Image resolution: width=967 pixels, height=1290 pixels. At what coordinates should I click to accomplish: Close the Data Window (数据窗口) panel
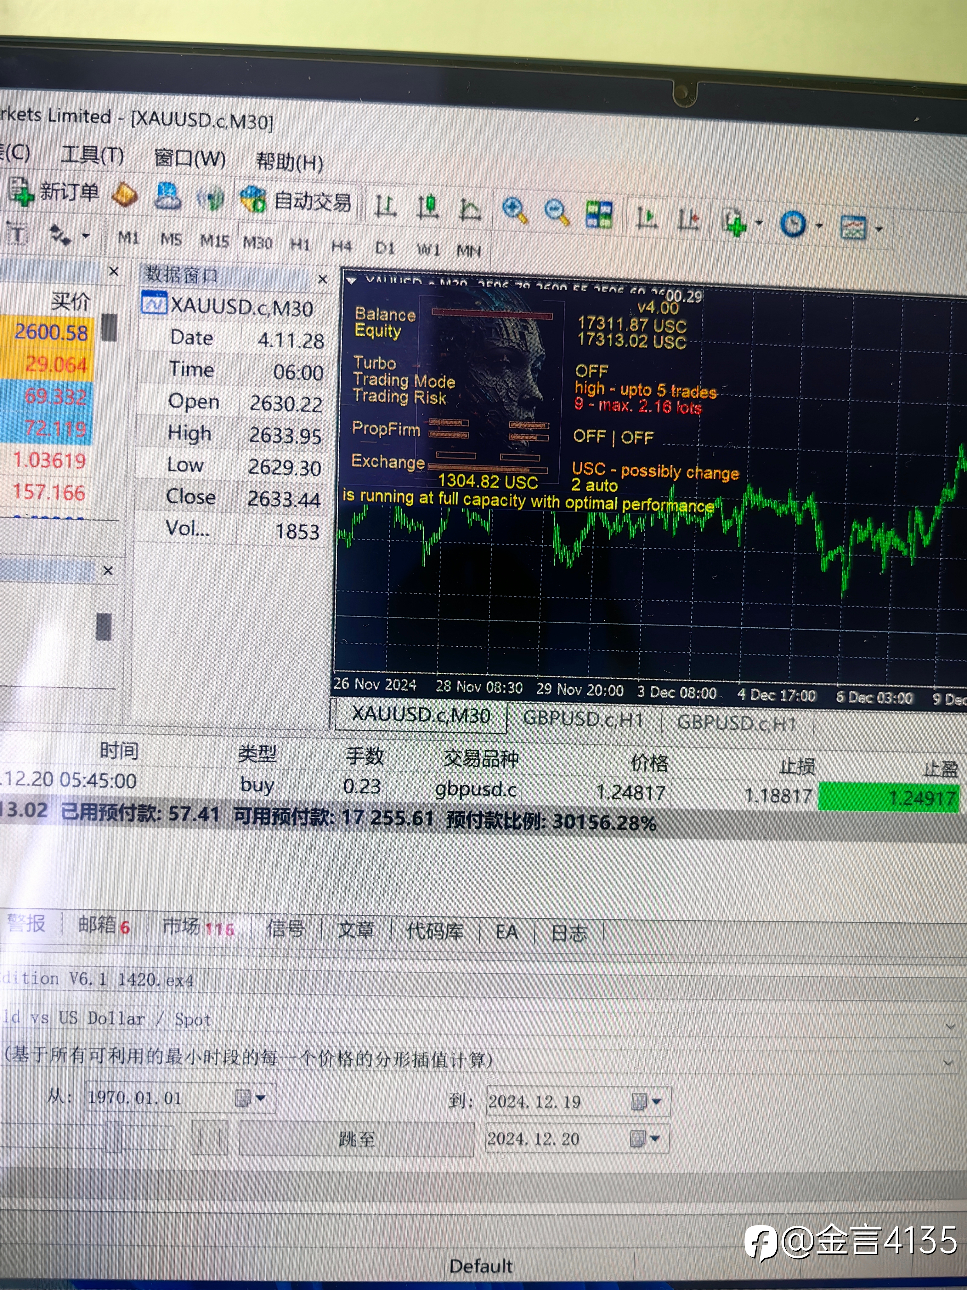click(322, 280)
